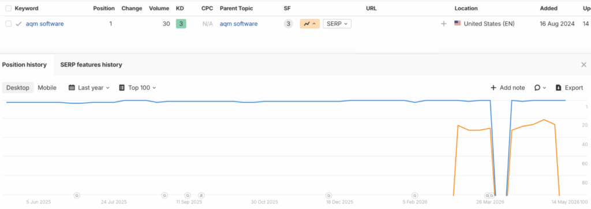Click the volume value 30

click(x=166, y=24)
